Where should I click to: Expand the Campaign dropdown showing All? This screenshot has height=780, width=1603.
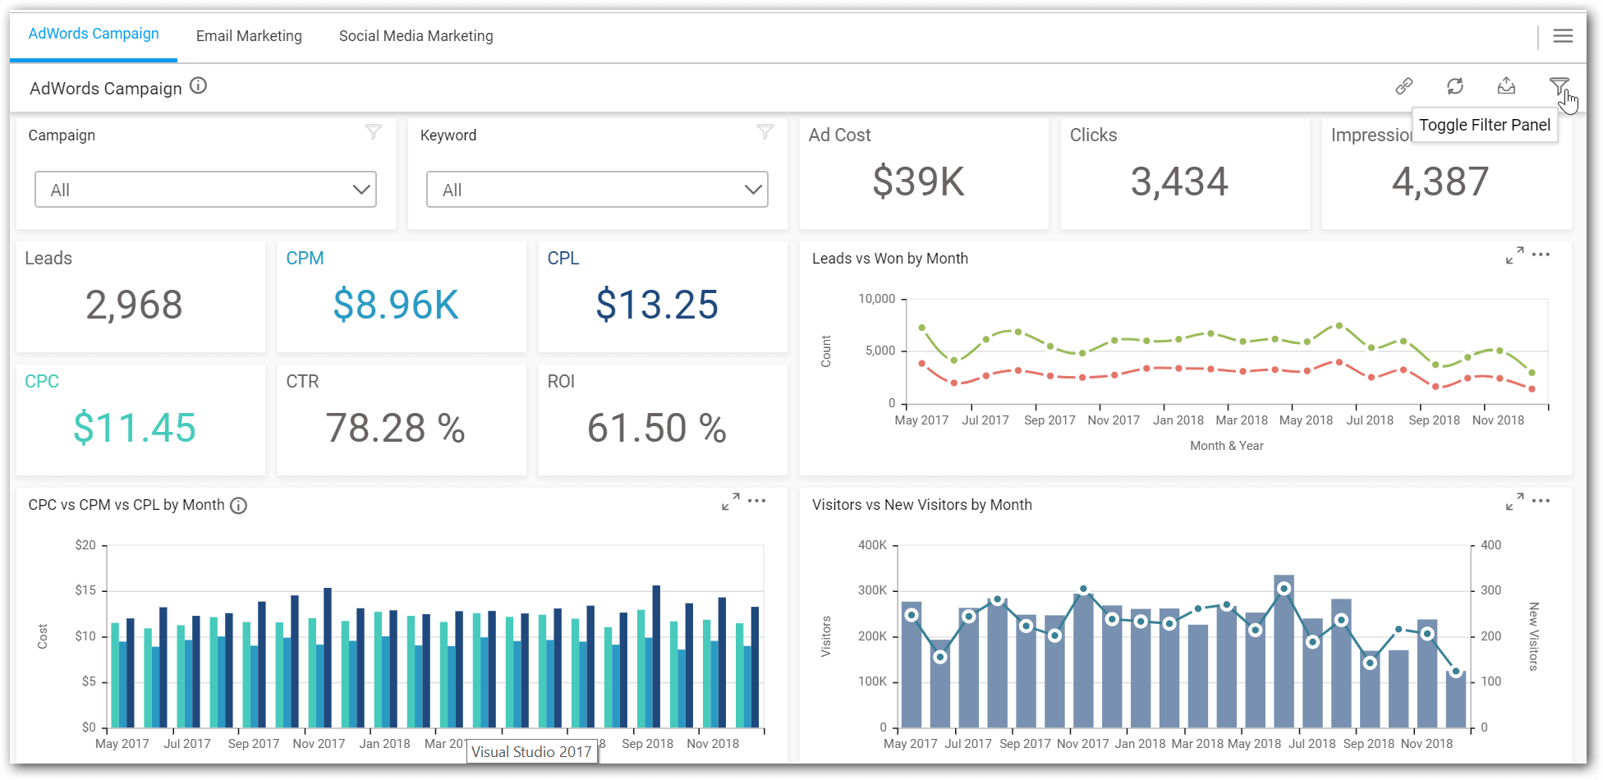(205, 190)
